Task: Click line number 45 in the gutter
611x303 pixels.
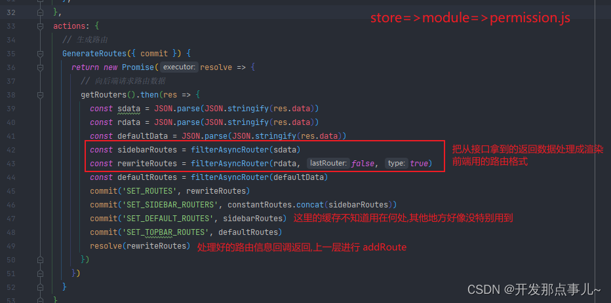Action: [x=11, y=191]
